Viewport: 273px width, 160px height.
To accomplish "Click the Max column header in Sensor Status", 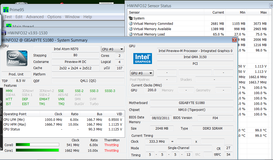I will (258, 12).
